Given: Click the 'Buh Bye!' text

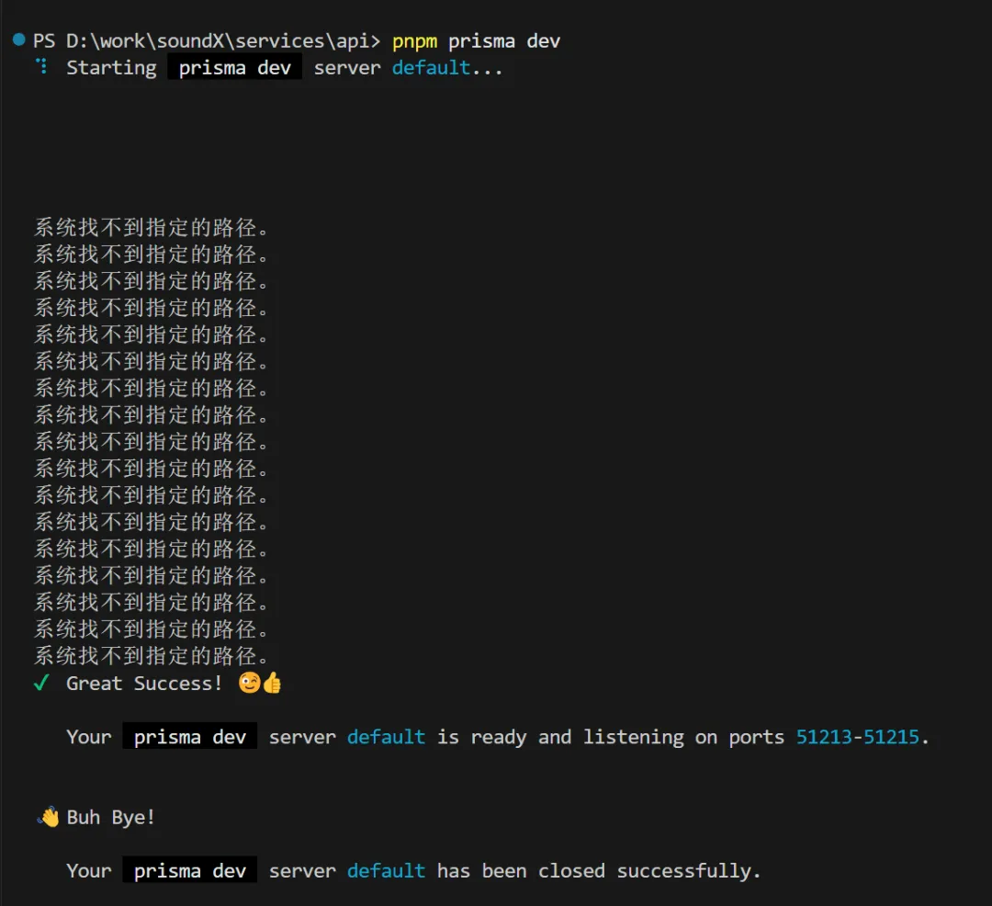Looking at the screenshot, I should click(111, 818).
